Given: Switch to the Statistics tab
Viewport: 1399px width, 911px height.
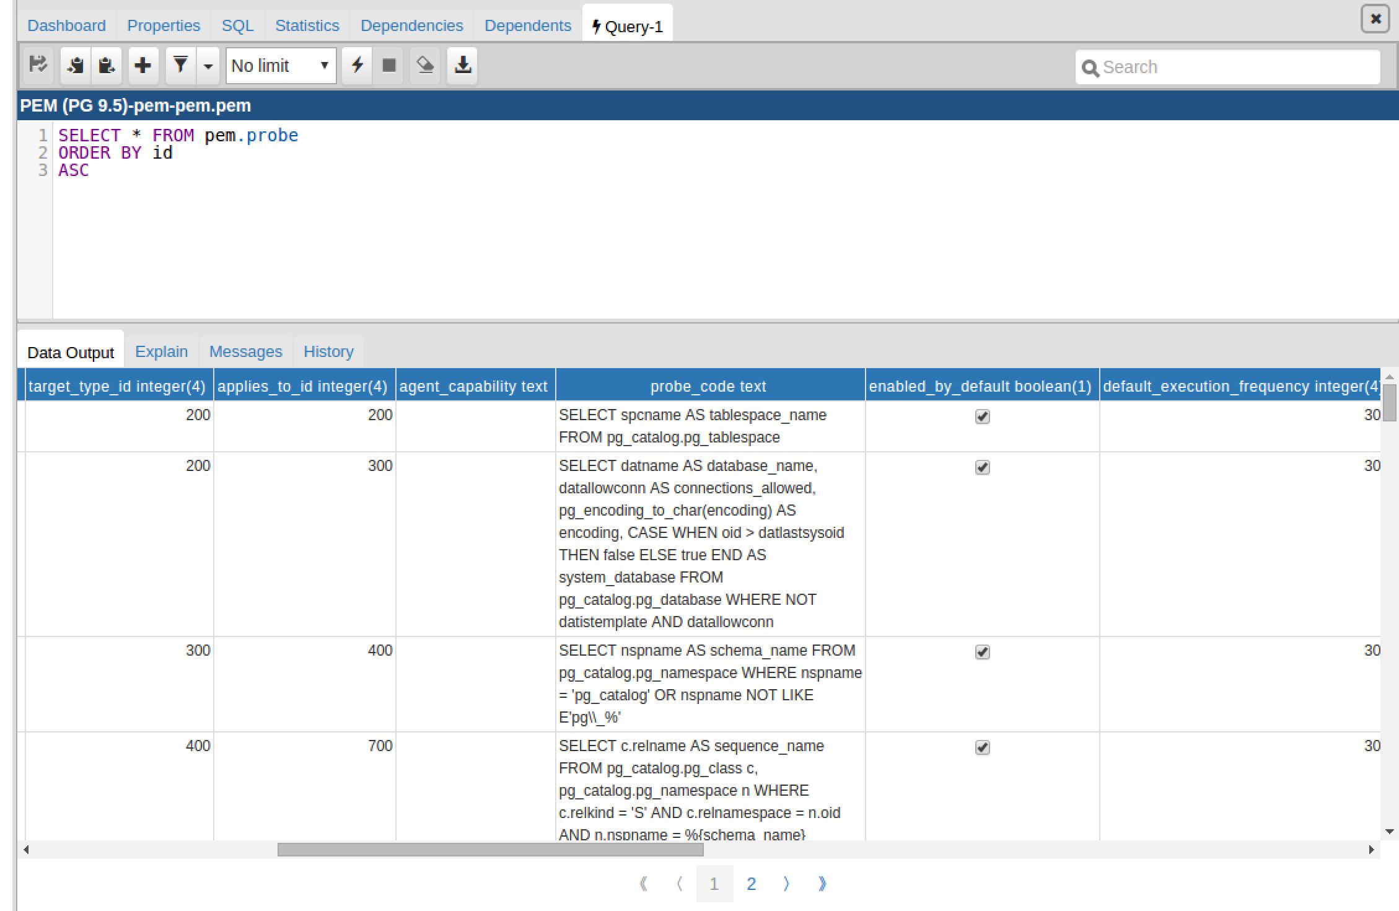Looking at the screenshot, I should [x=307, y=25].
